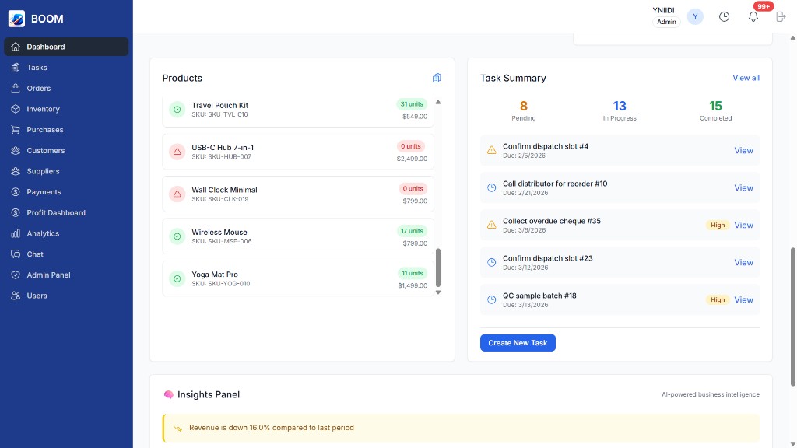Open the user avatar Y
Viewport: 797px width, 448px height.
(x=695, y=17)
